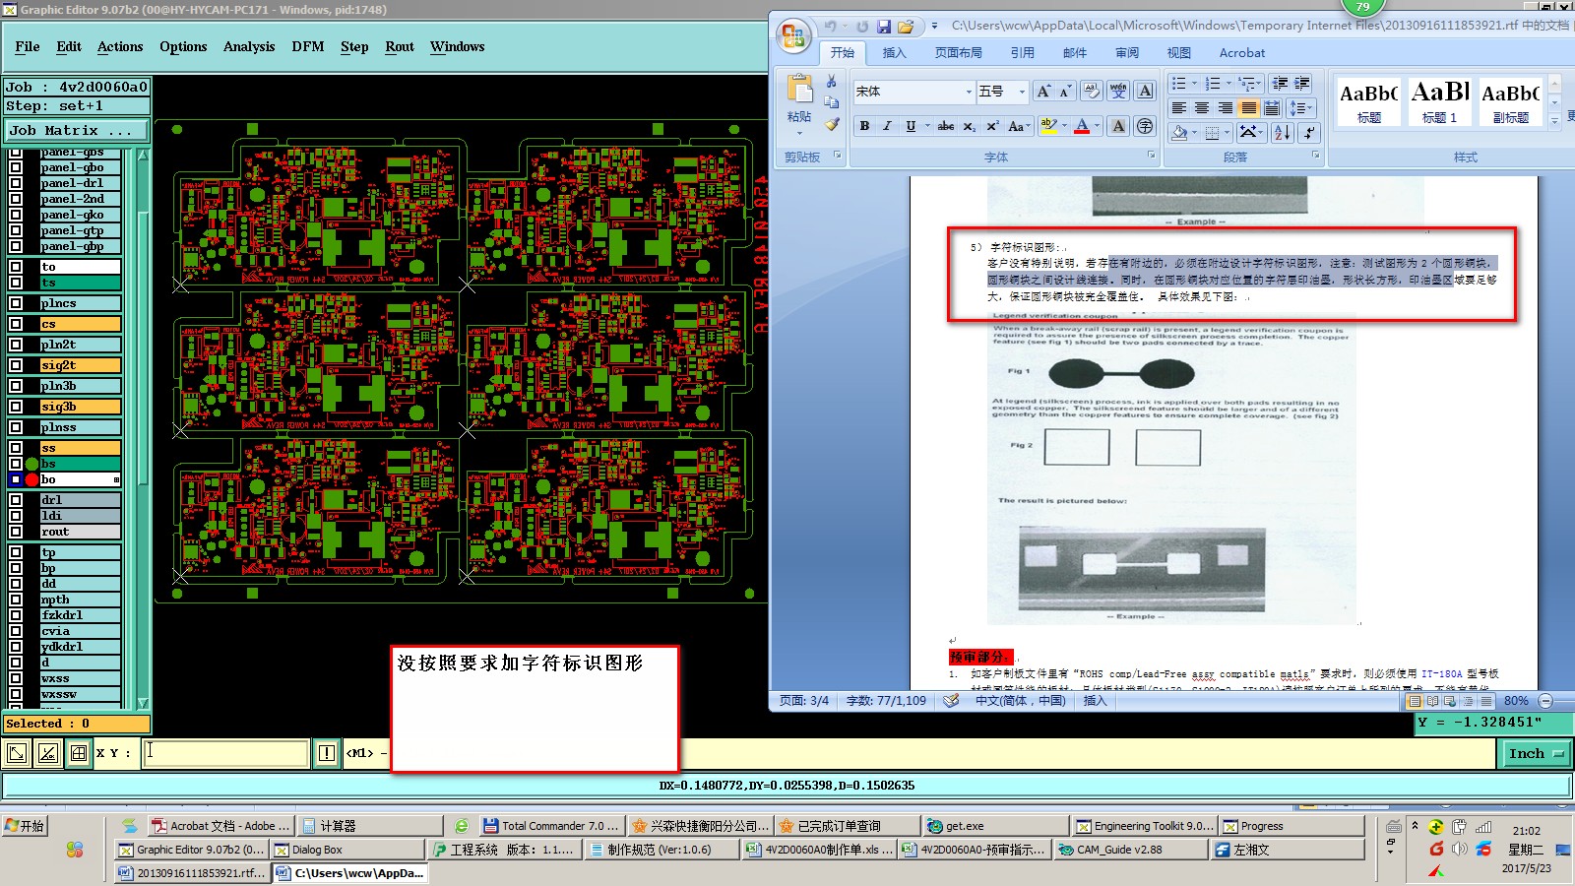Viewport: 1575px width, 886px height.
Task: Open the Rout menu
Action: pyautogui.click(x=400, y=46)
